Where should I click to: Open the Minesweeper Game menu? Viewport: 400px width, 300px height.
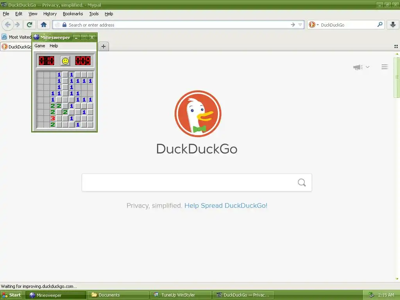[39, 46]
